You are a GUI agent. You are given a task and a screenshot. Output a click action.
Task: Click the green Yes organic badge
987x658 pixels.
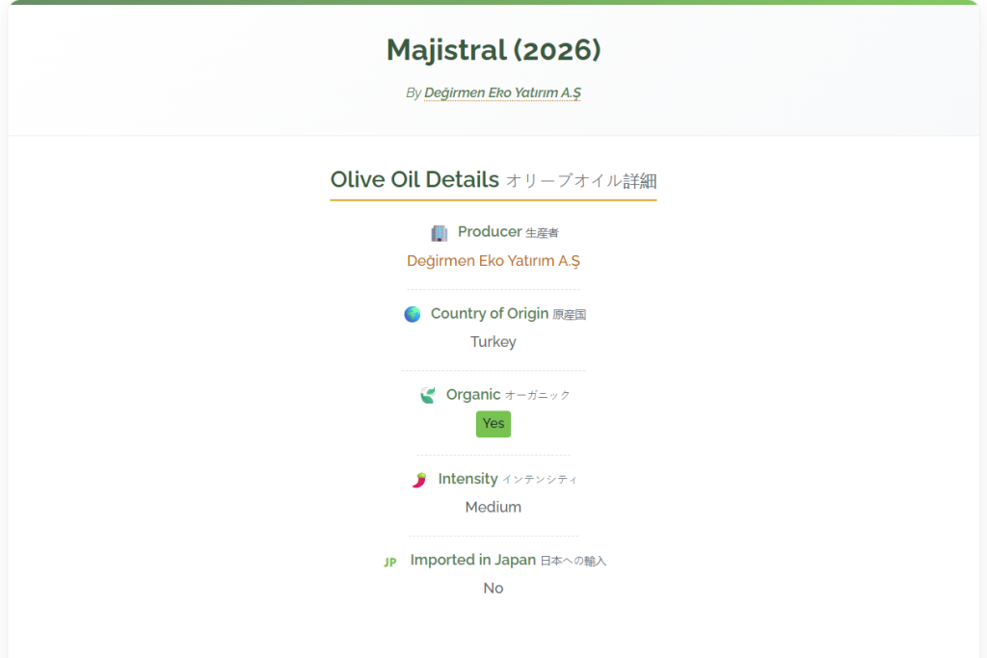tap(493, 423)
